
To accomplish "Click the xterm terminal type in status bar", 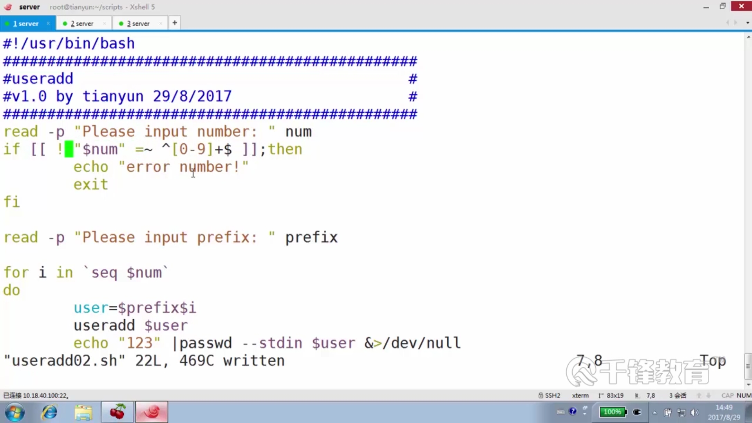I will click(580, 395).
